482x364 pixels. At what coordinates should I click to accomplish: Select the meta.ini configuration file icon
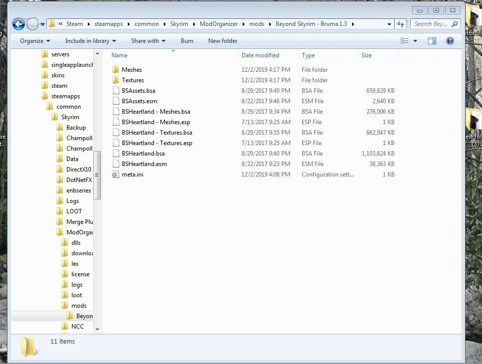click(115, 175)
